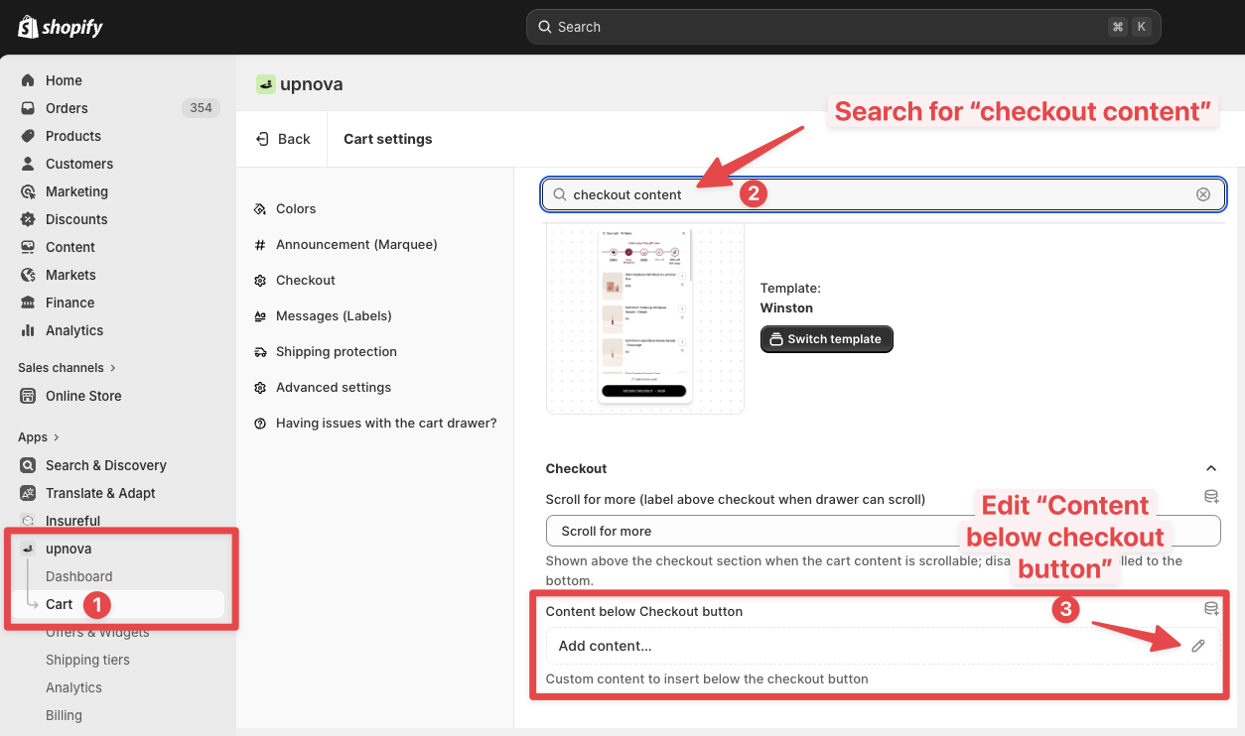The height and width of the screenshot is (736, 1245).
Task: Click the pencil icon to edit content
Action: tap(1198, 646)
